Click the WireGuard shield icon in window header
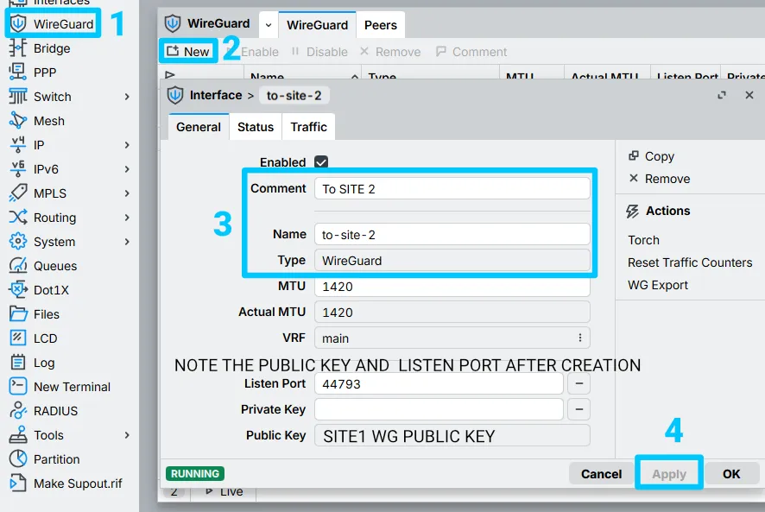 click(172, 23)
